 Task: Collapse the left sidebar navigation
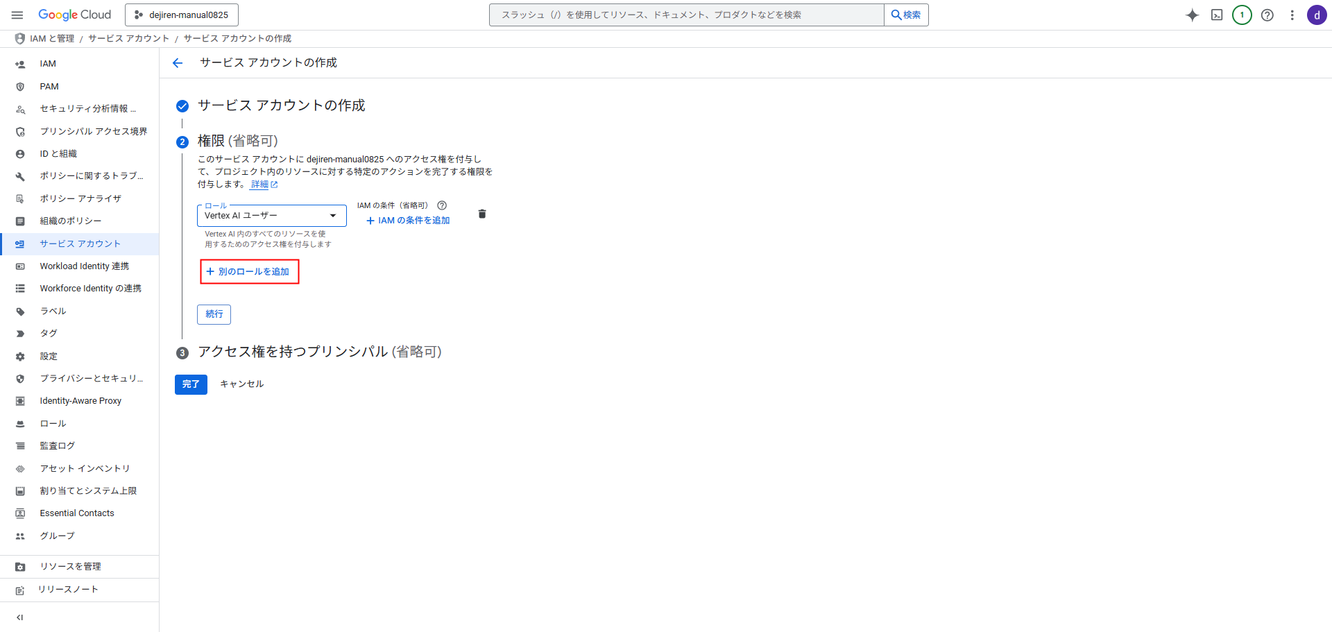(20, 617)
